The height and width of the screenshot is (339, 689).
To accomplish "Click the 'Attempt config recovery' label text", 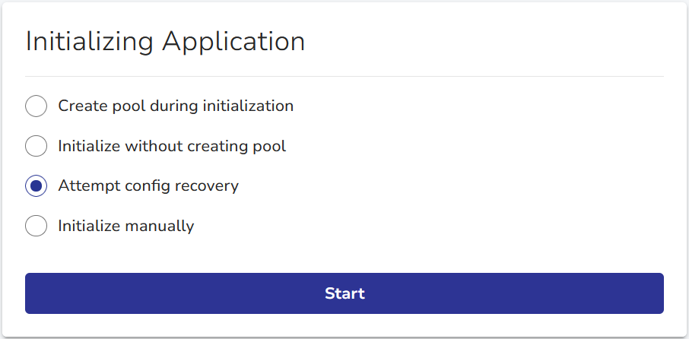I will [x=148, y=186].
